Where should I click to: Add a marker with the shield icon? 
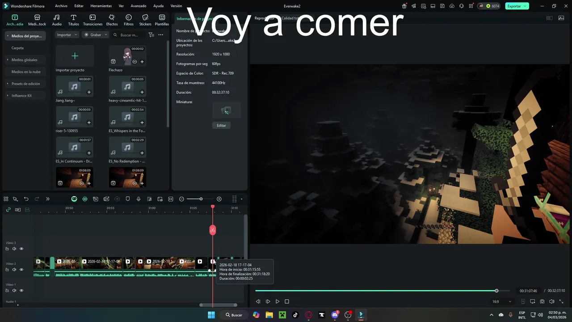128,199
